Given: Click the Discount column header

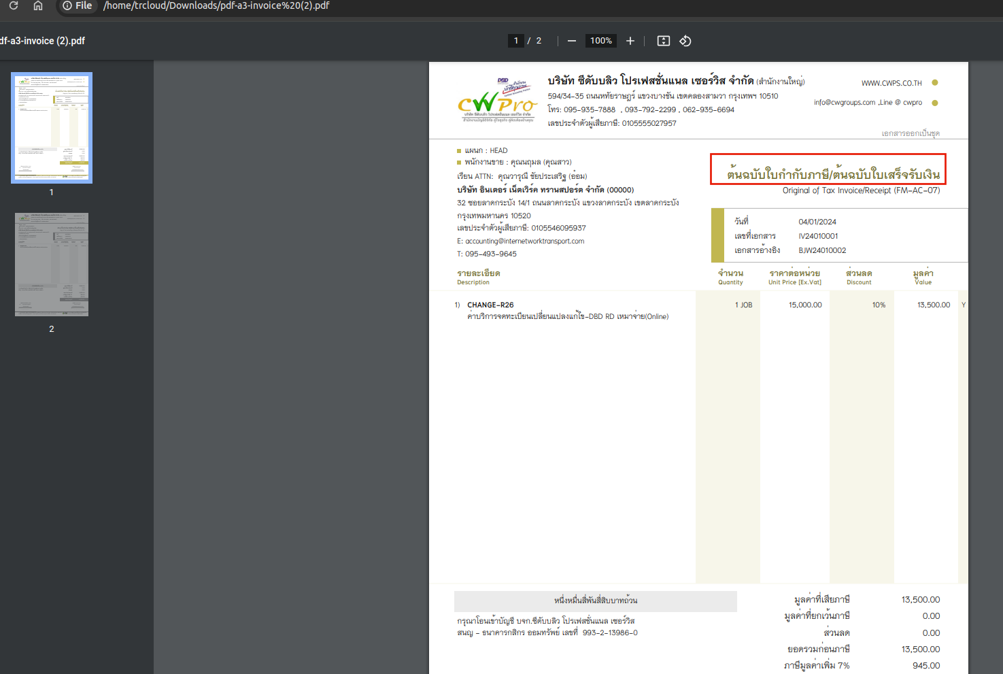Looking at the screenshot, I should pos(859,277).
